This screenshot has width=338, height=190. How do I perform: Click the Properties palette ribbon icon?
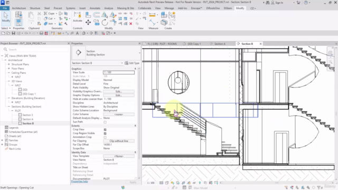pos(18,22)
